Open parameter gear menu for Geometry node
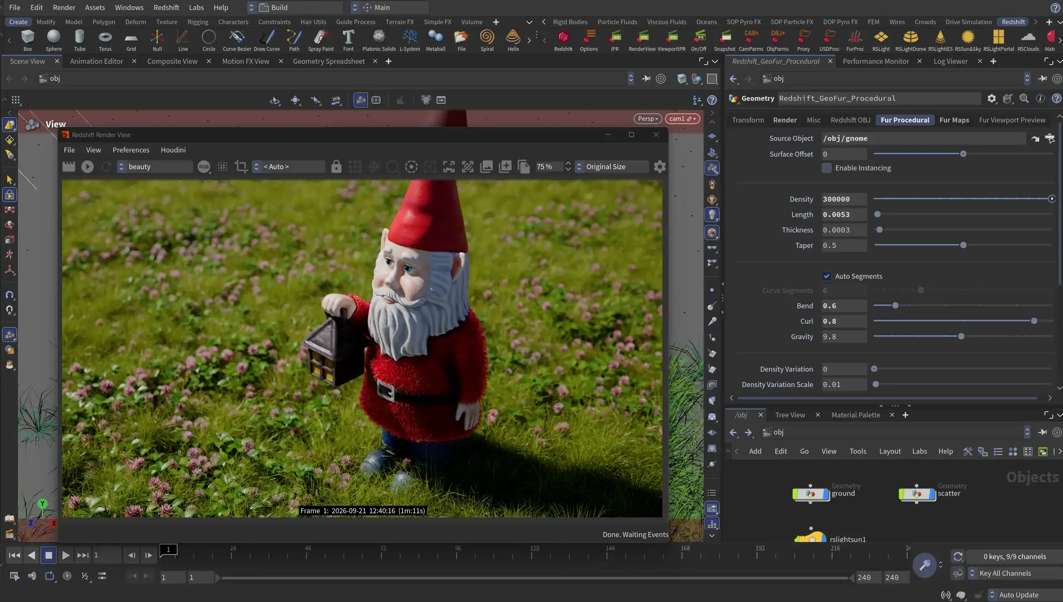 [x=992, y=98]
